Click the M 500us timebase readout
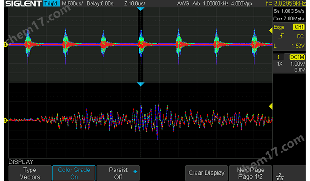This screenshot has height=181, width=310. [72, 3]
